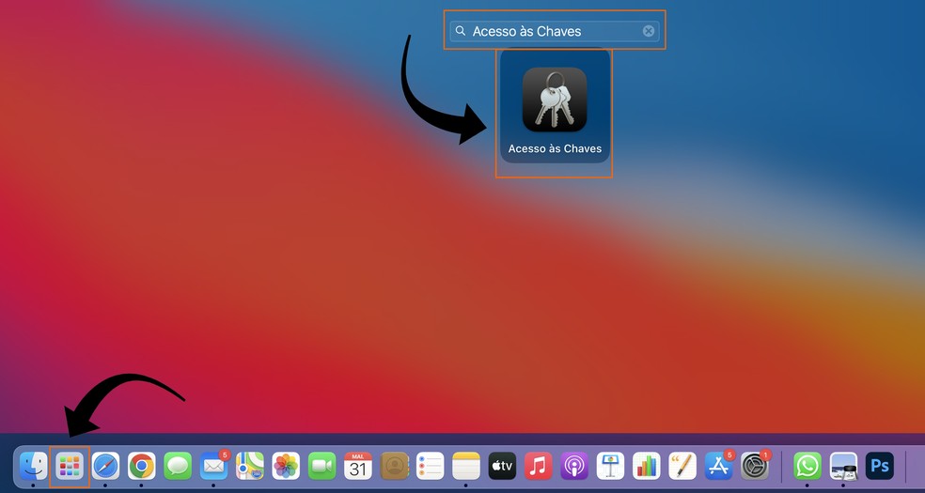The image size is (925, 493).
Task: Open Preview app in the Dock
Action: (843, 466)
